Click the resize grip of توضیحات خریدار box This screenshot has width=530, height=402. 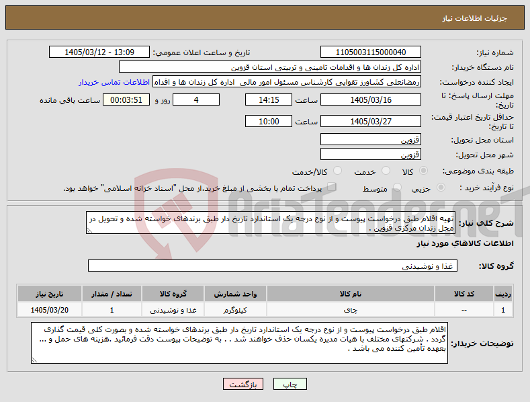click(x=34, y=360)
